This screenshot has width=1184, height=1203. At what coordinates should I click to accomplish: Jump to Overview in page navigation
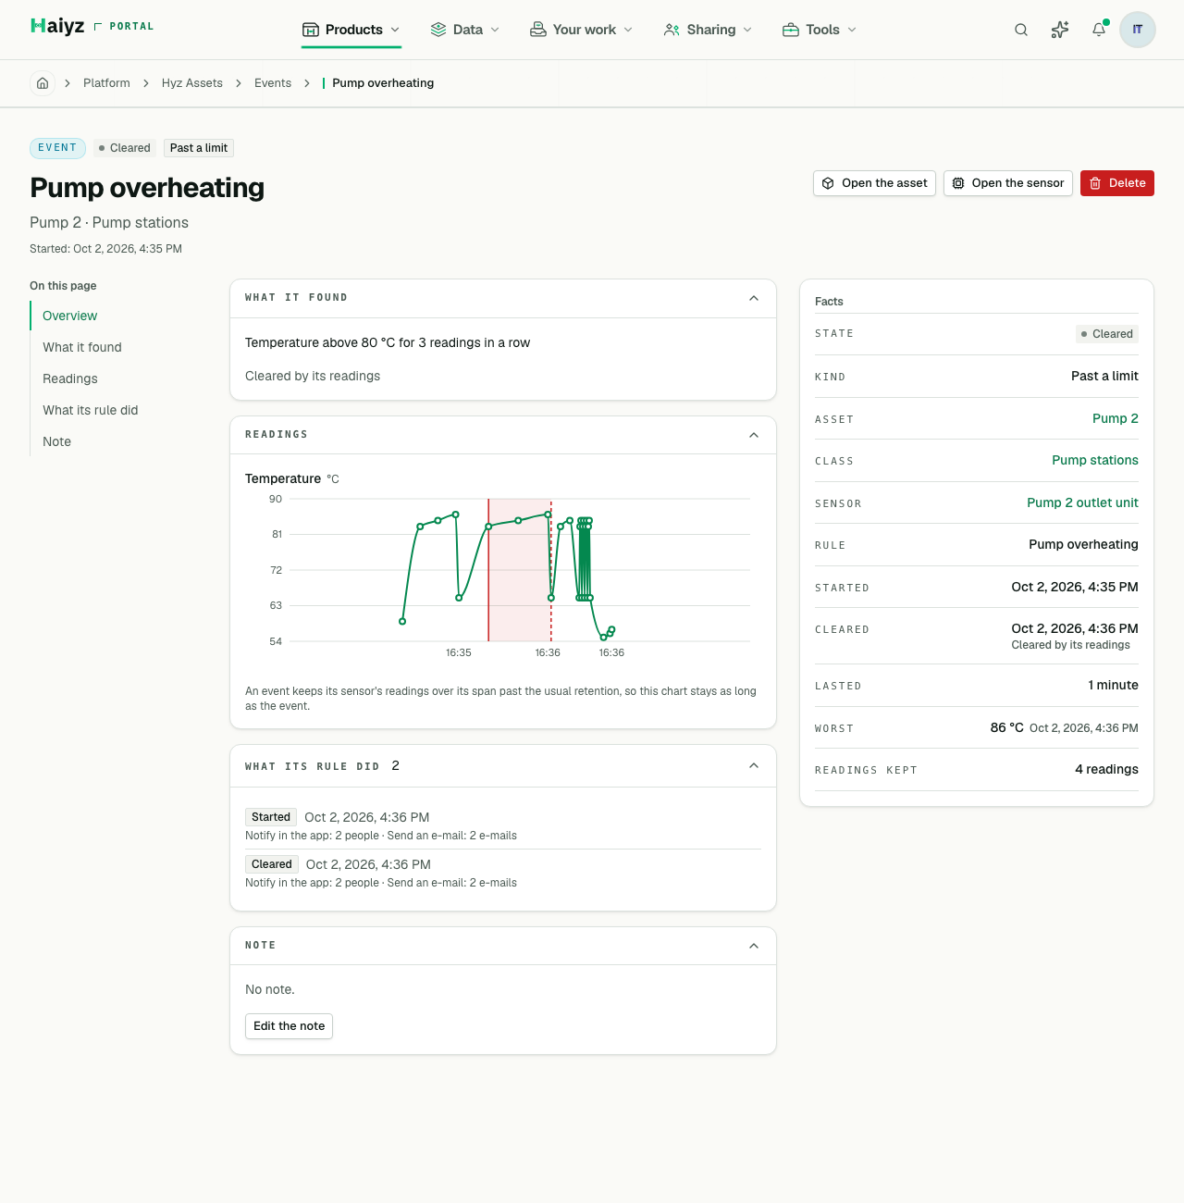(x=70, y=316)
